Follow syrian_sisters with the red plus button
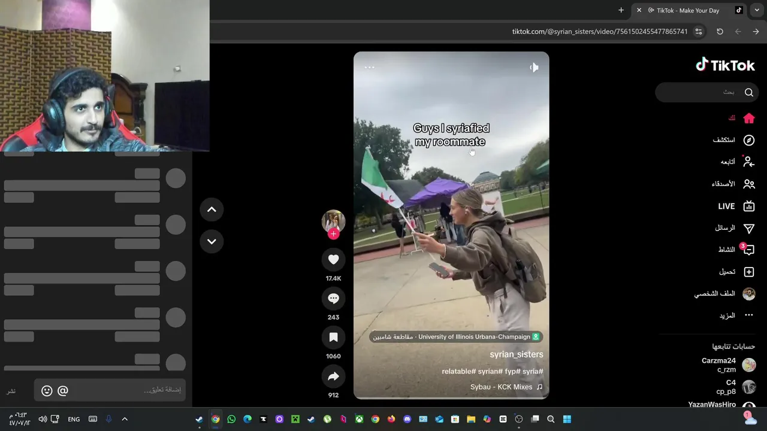Image resolution: width=767 pixels, height=431 pixels. [x=334, y=234]
